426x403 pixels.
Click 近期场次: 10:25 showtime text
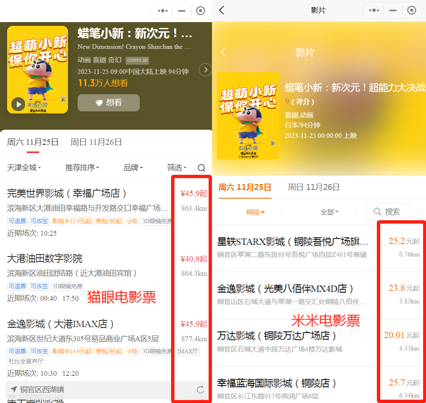pyautogui.click(x=32, y=233)
